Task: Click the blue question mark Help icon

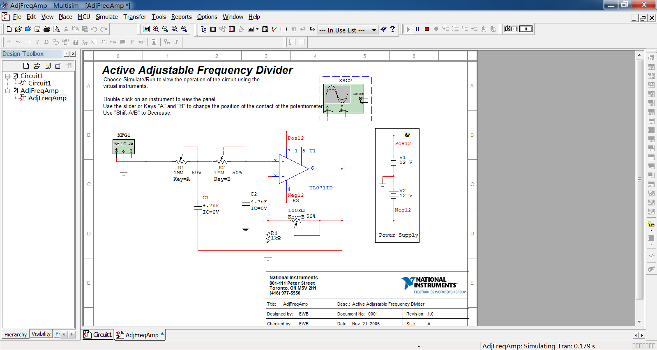Action: click(392, 29)
